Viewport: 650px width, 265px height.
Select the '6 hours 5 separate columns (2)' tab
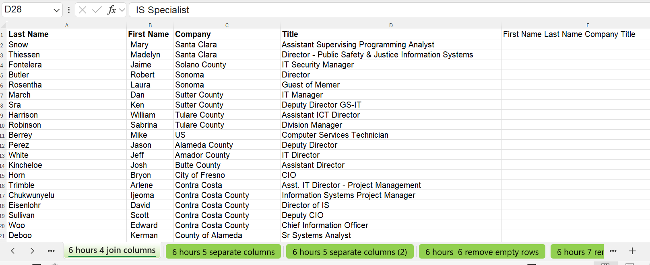point(349,252)
